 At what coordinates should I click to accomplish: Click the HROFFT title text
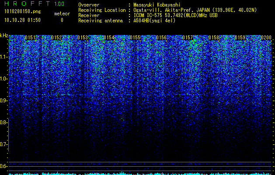click(x=28, y=3)
